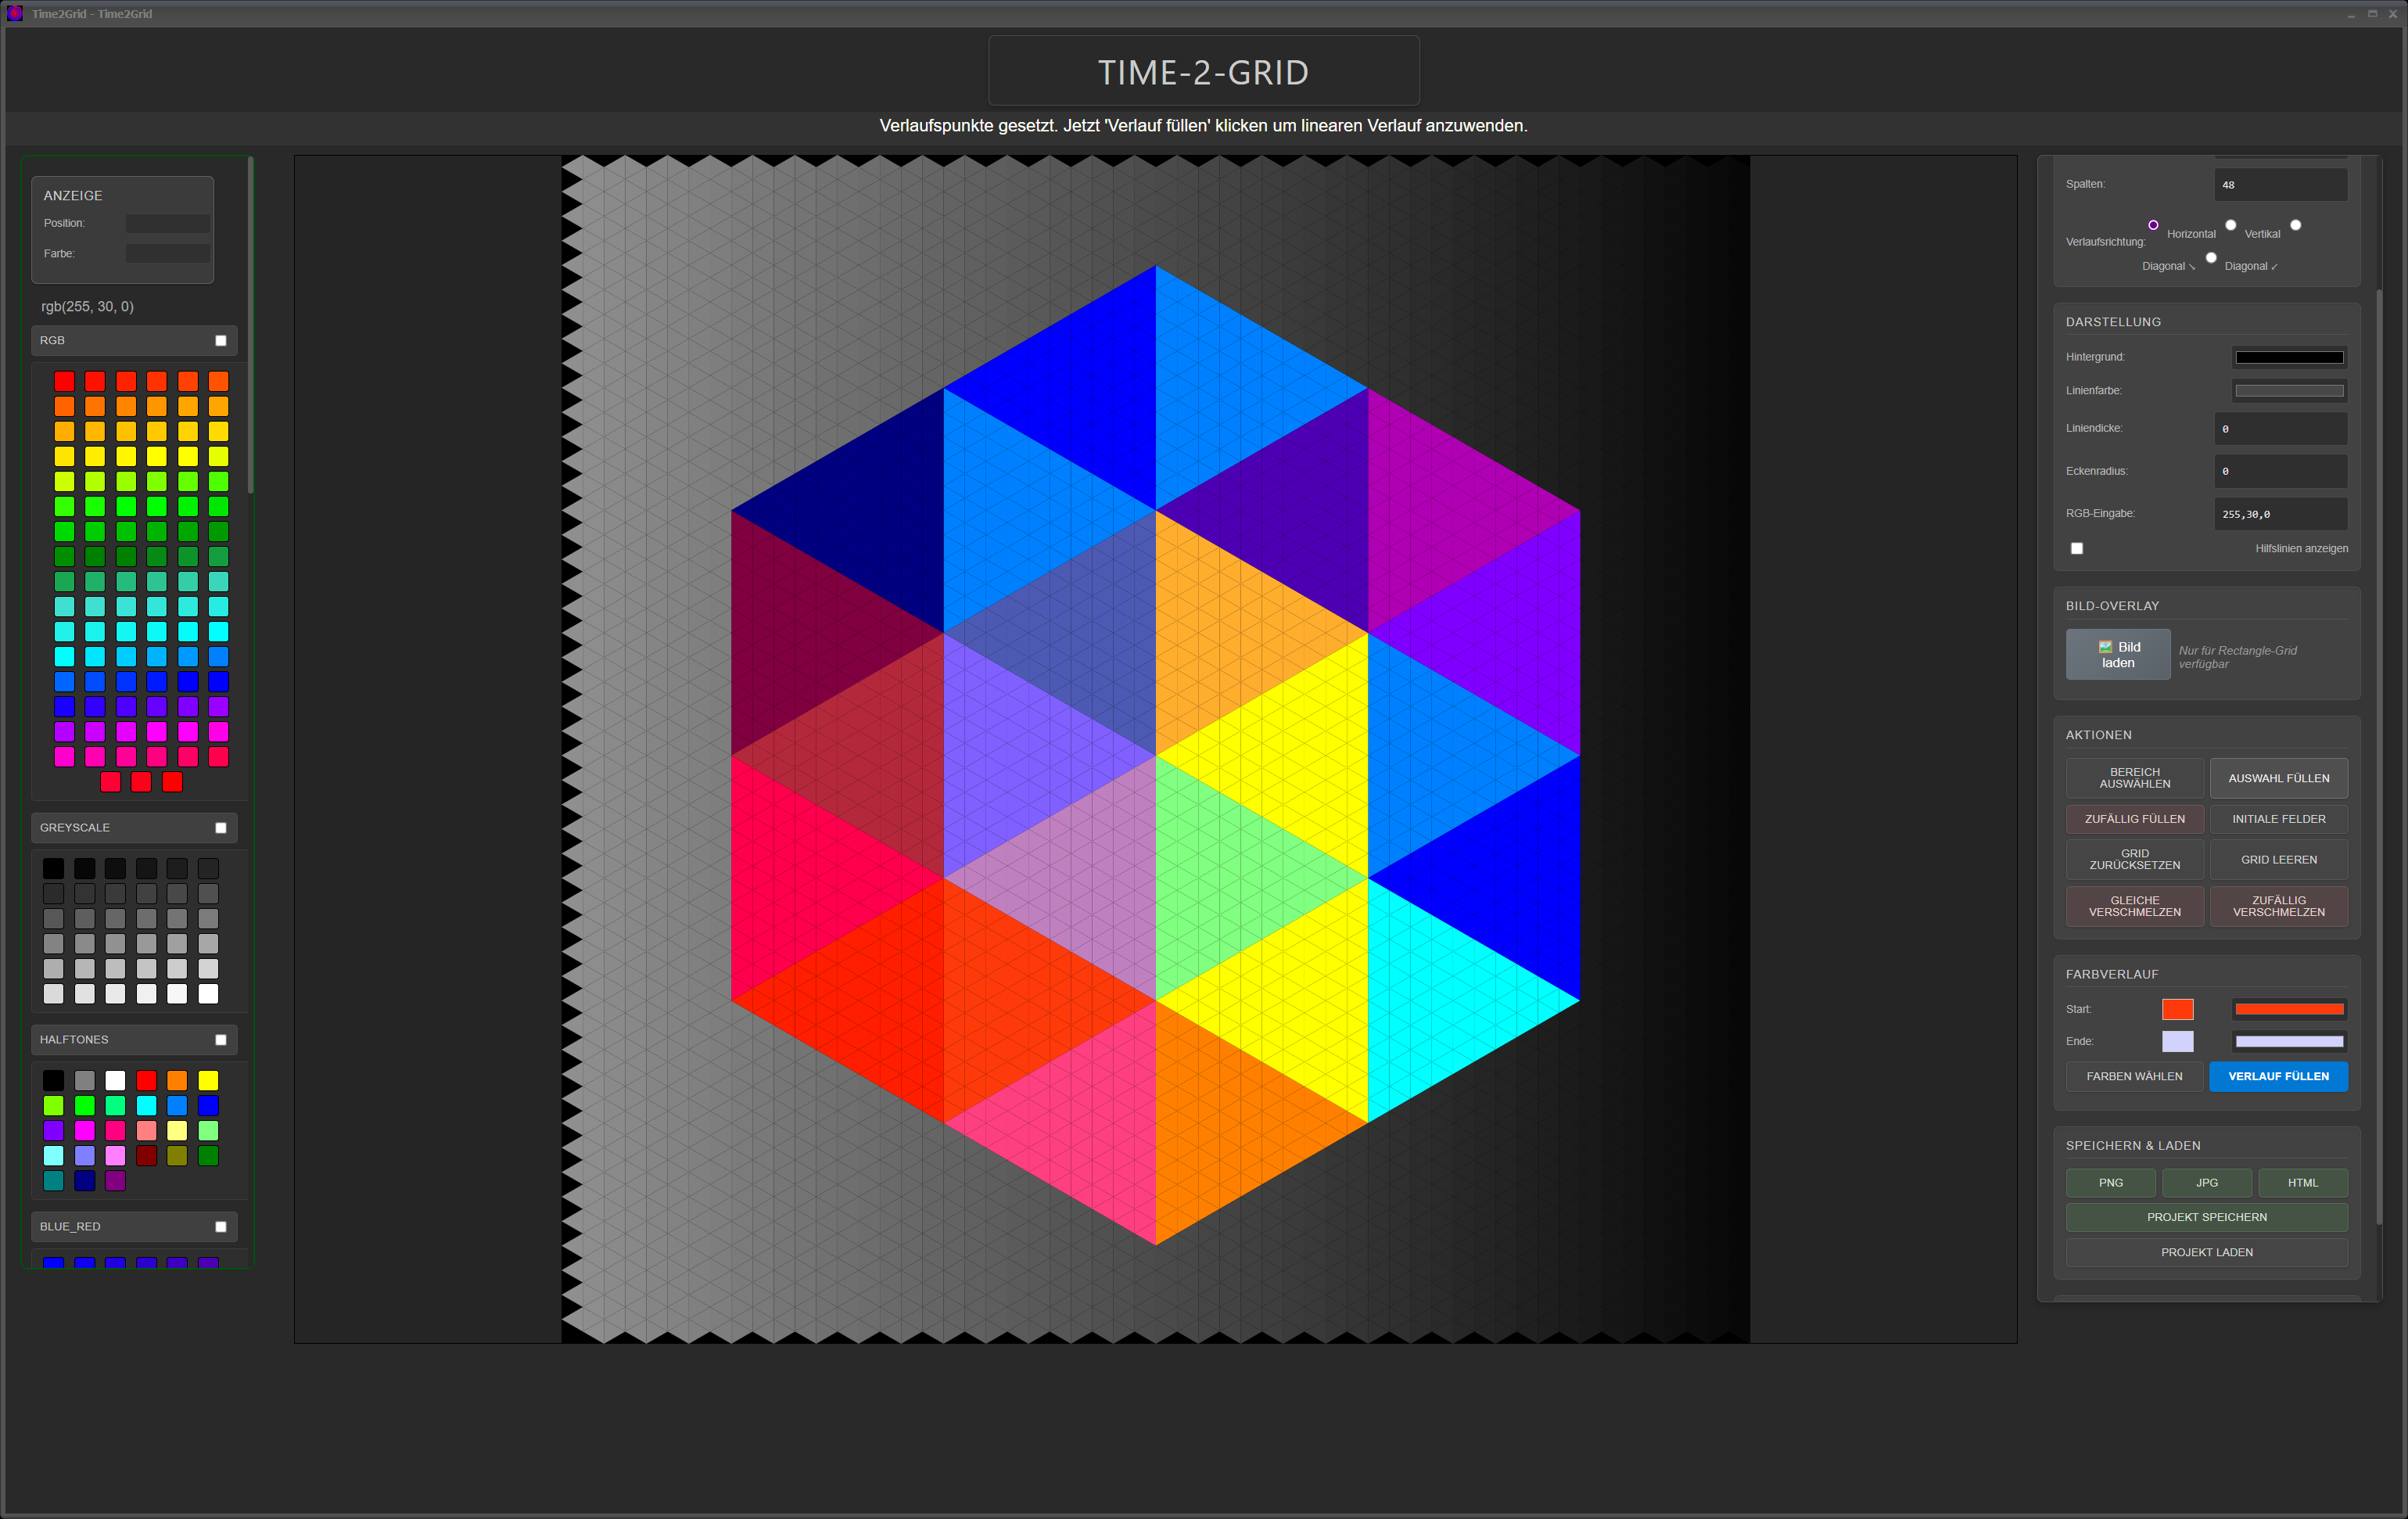This screenshot has height=1519, width=2408.
Task: Pick the white swatch in HALFTONES palette
Action: click(x=116, y=1080)
